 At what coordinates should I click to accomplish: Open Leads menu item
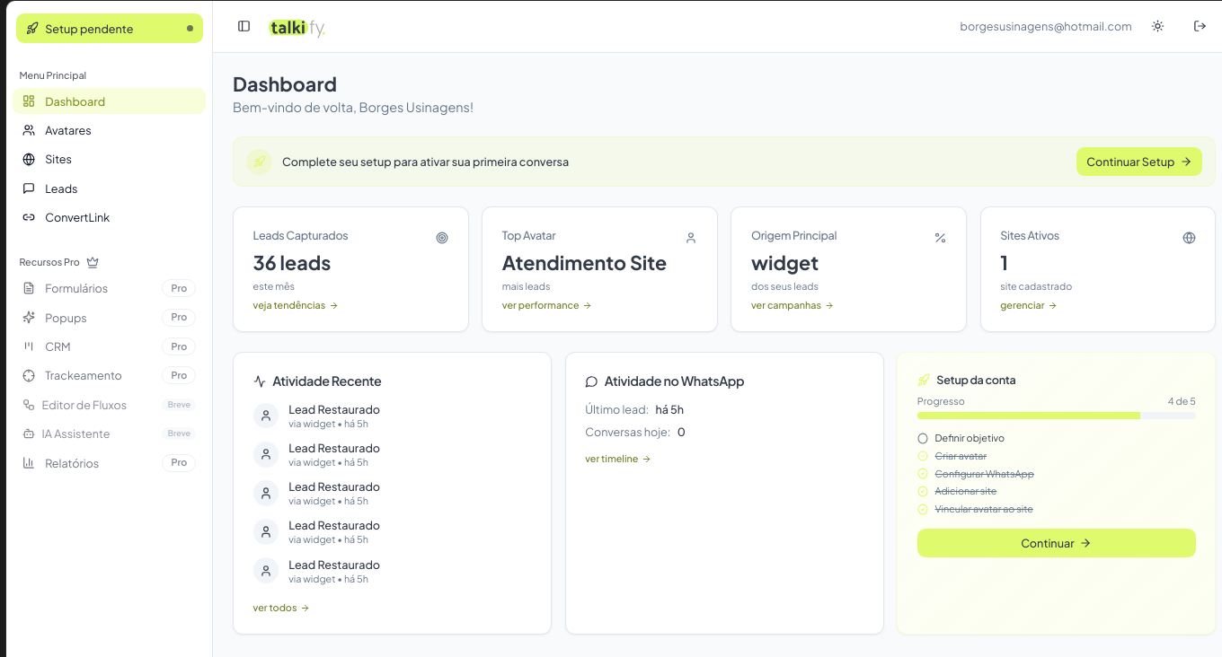pyautogui.click(x=110, y=188)
